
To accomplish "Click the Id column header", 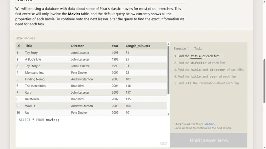I will (x=18, y=46).
